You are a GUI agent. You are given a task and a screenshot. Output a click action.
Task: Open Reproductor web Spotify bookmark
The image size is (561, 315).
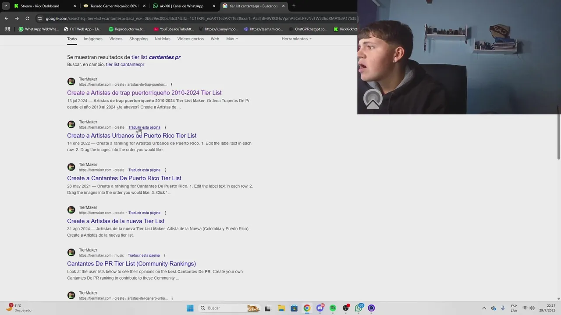[x=127, y=29]
